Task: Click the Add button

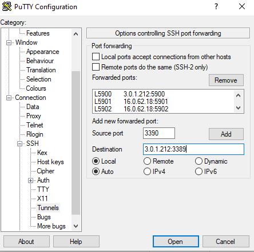Action: [226, 134]
